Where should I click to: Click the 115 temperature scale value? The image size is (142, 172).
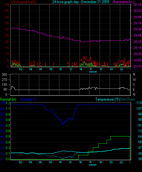(139, 103)
